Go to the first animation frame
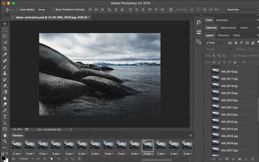259x162 pixels. click(38, 159)
